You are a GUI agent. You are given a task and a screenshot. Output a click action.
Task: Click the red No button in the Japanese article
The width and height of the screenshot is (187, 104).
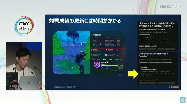point(166,49)
